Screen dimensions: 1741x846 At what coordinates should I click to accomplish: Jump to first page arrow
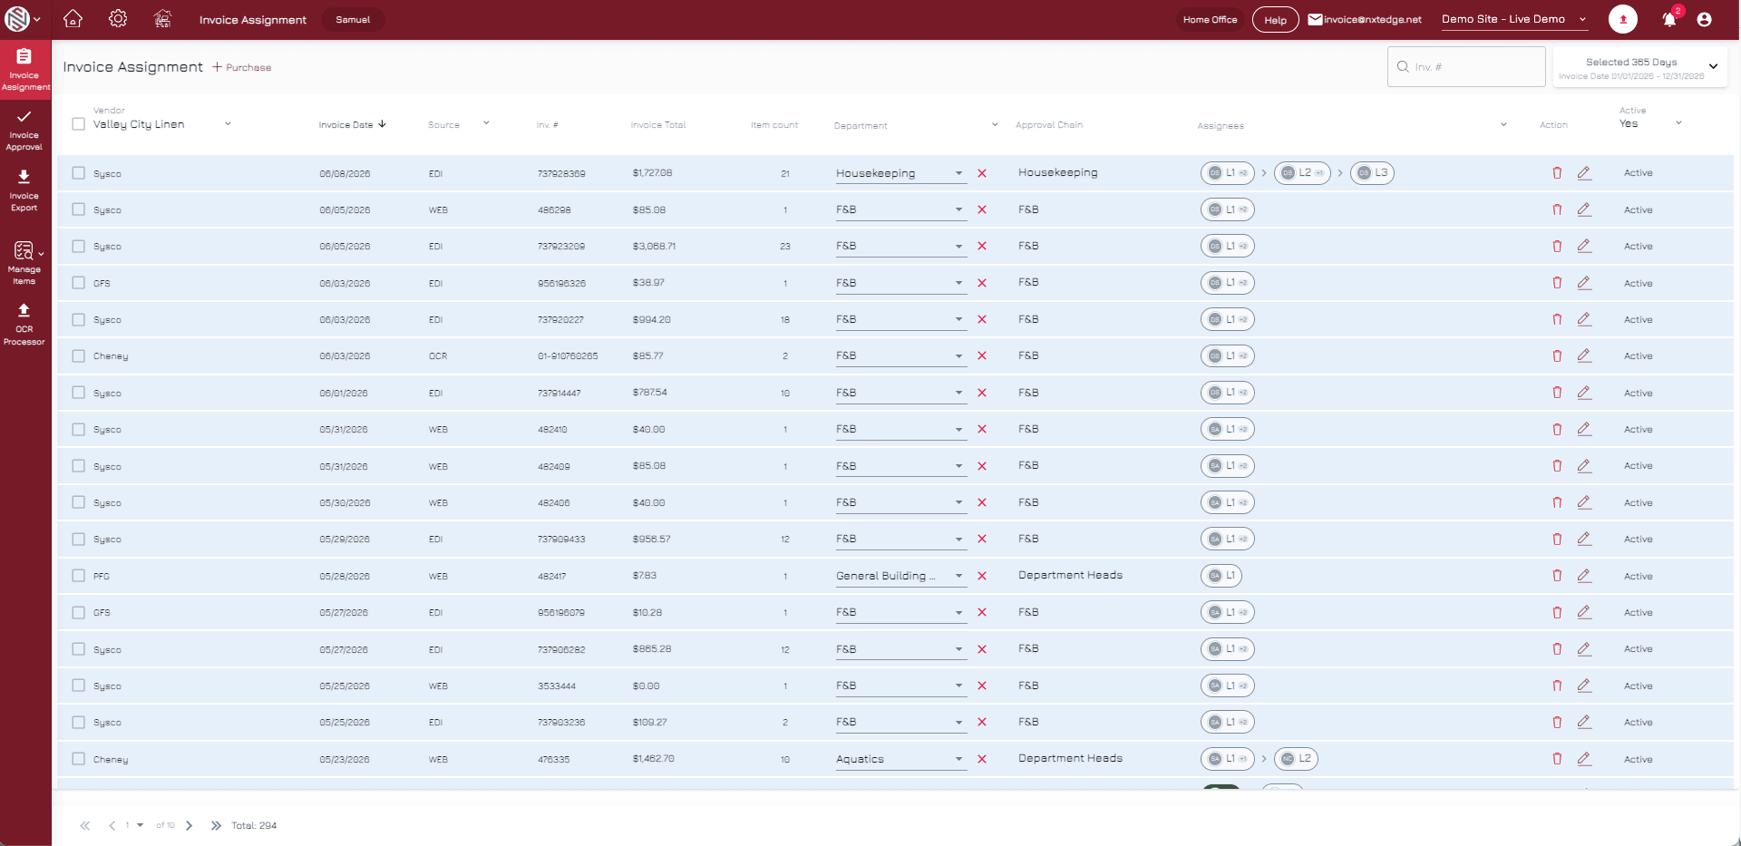coord(85,825)
